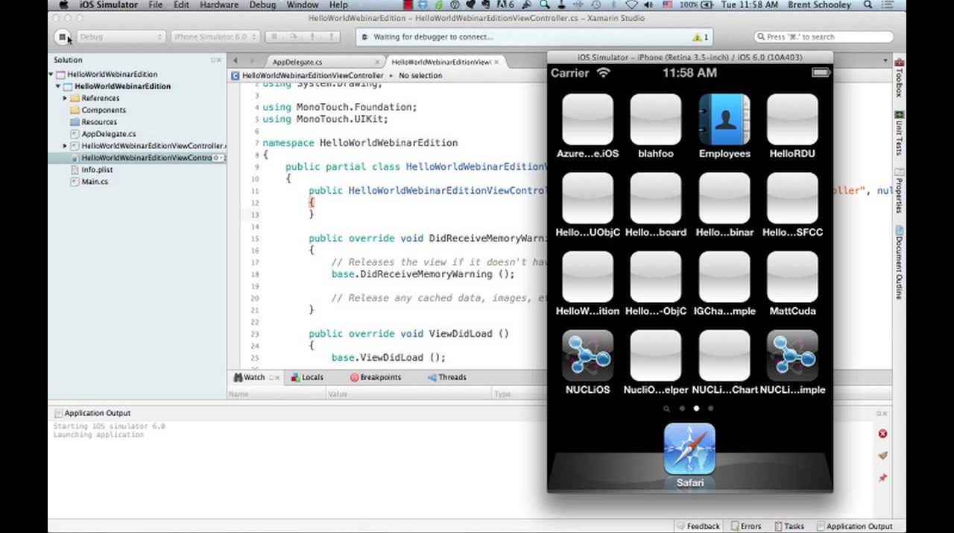Click the search field in the toolbar

823,37
